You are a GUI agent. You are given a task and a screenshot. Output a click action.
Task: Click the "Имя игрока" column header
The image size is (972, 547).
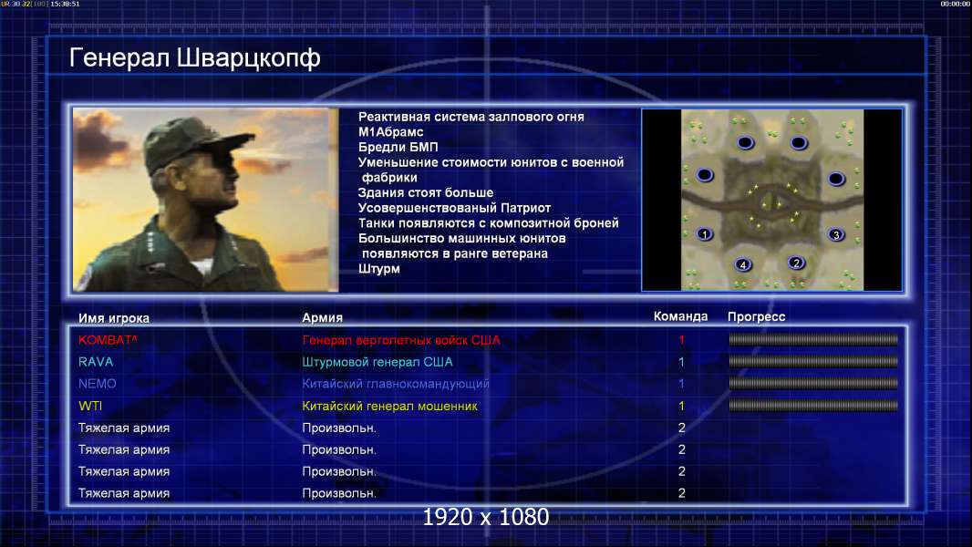tap(113, 318)
